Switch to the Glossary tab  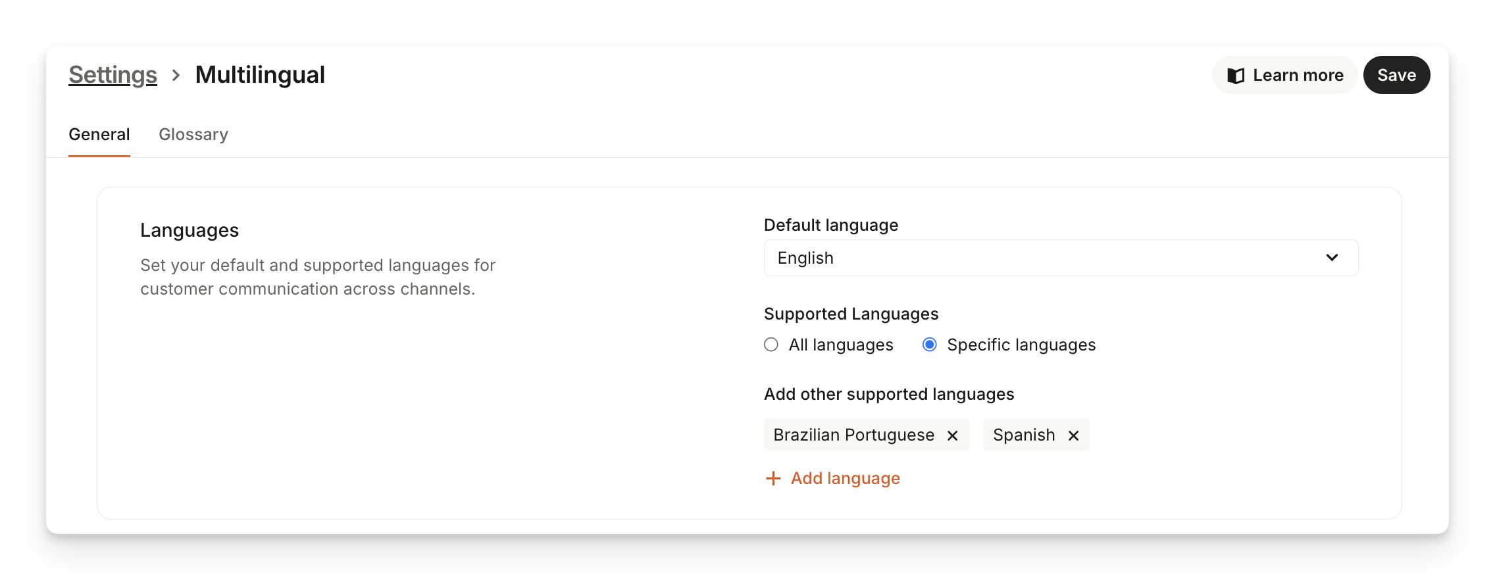193,134
